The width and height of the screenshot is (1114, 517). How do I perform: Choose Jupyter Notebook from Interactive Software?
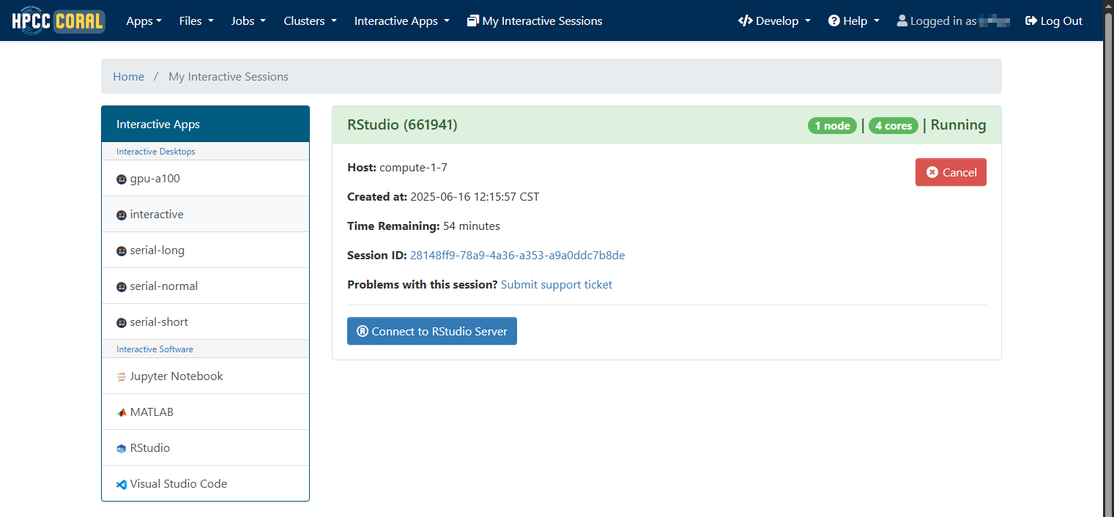tap(205, 376)
